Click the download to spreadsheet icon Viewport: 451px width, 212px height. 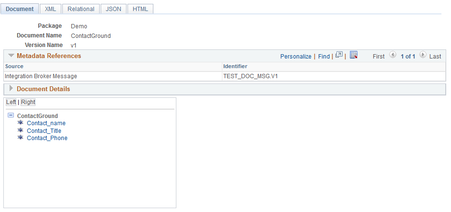[x=354, y=56]
